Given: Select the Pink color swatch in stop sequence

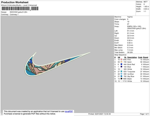Looking at the screenshot, I should 121,59.
